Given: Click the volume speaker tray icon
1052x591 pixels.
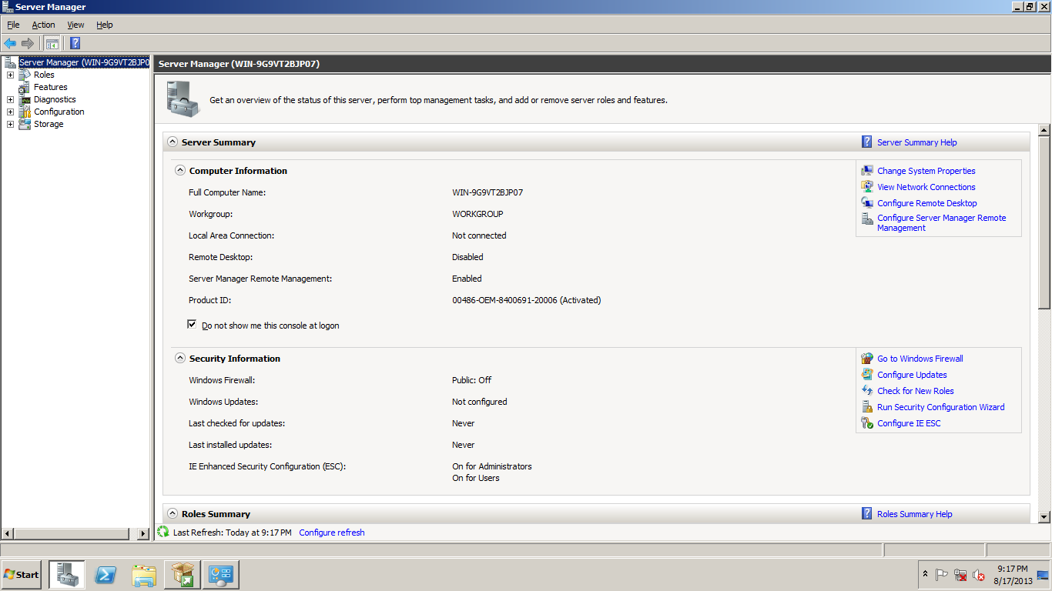Looking at the screenshot, I should pyautogui.click(x=979, y=575).
